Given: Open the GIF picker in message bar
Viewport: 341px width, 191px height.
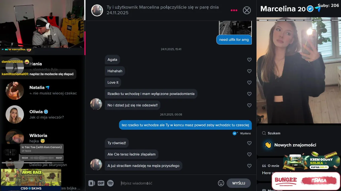Looking at the screenshot, I should point(101,183).
